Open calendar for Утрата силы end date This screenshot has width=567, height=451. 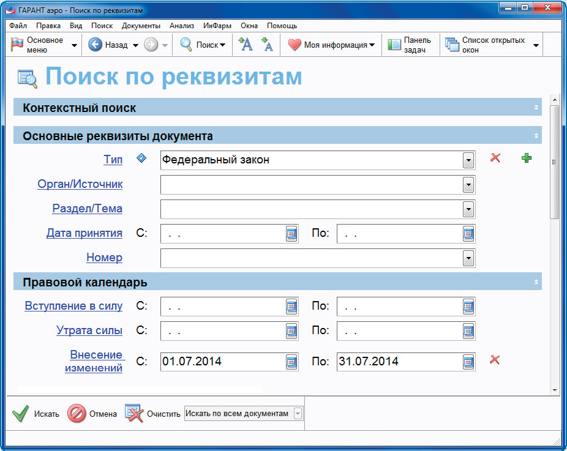[x=468, y=331]
